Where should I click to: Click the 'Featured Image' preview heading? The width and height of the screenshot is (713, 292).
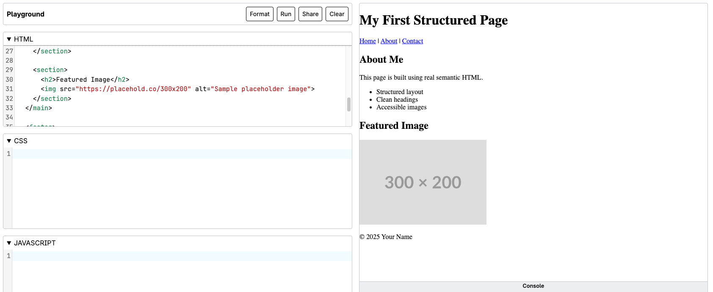[394, 126]
